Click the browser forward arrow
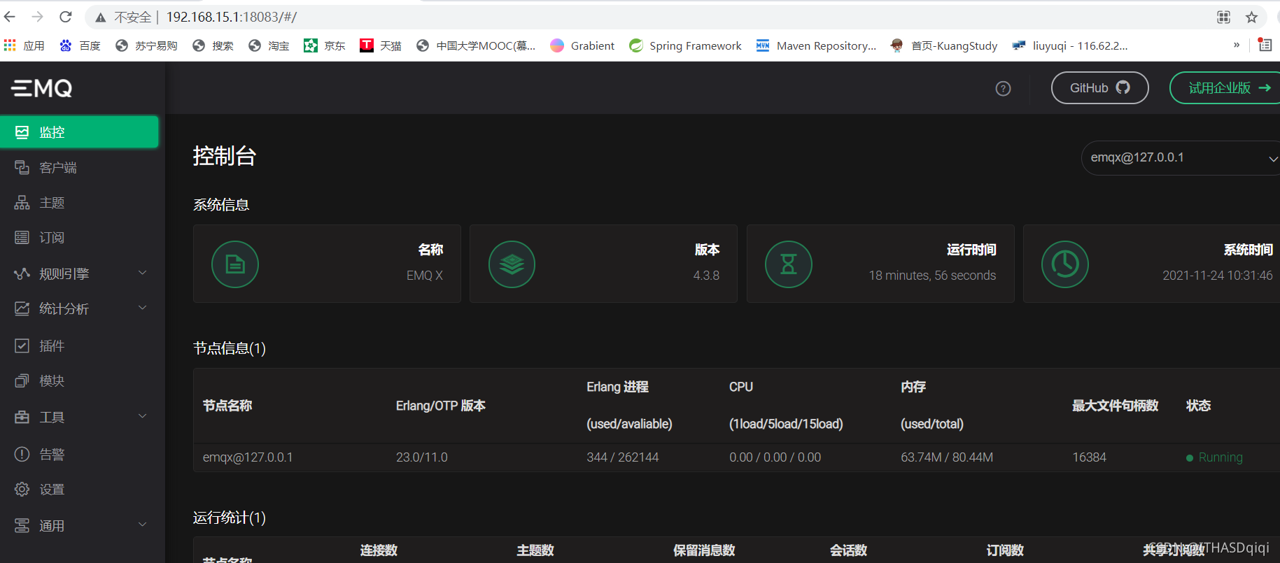 (x=38, y=17)
